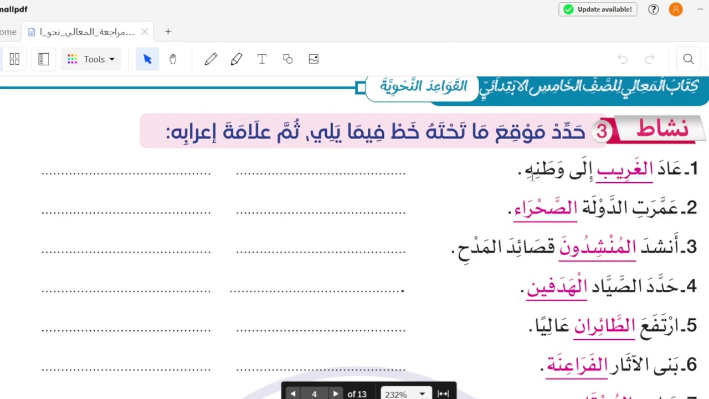
Task: Open the Tools dropdown menu
Action: (x=91, y=59)
